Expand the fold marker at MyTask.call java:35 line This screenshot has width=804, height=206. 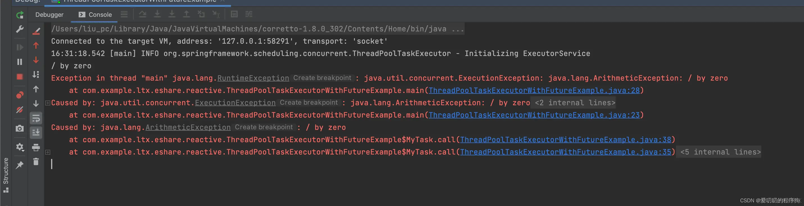[48, 152]
